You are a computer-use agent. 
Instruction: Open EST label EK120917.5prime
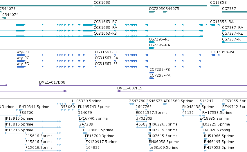(101, 142)
